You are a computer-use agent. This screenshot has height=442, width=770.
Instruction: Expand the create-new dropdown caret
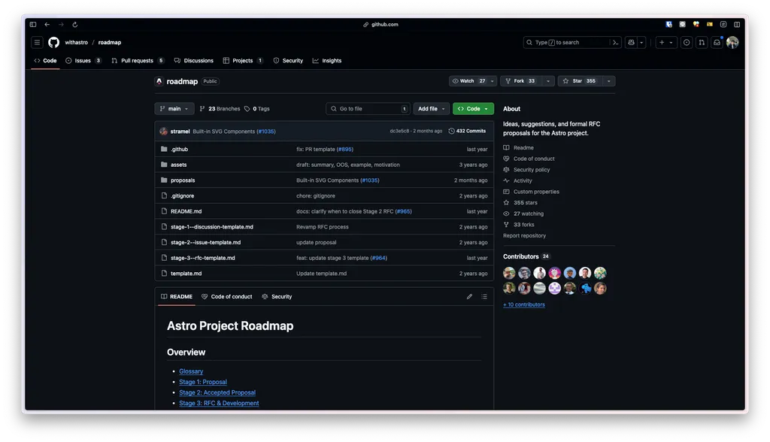pyautogui.click(x=671, y=42)
